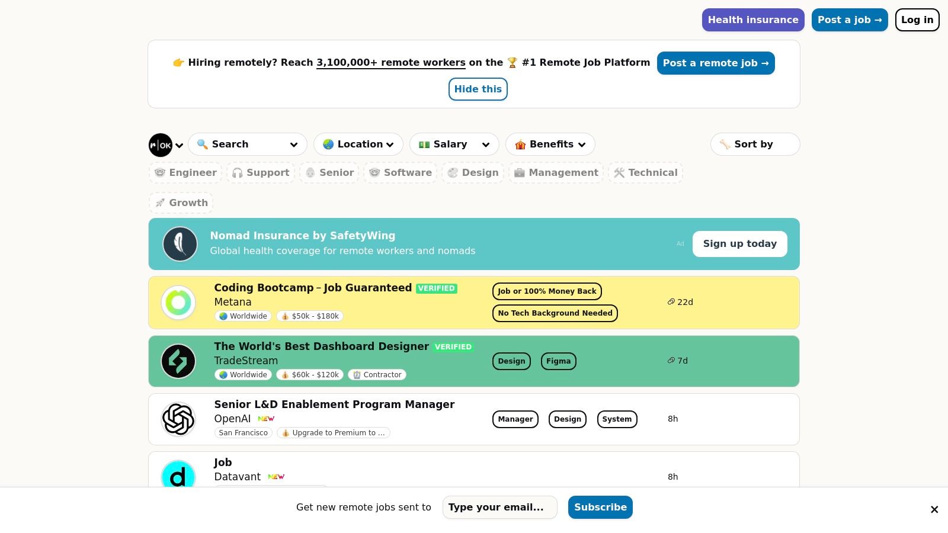Viewport: 948px width, 533px height.
Task: Toggle the Design tag filter
Action: pos(473,173)
